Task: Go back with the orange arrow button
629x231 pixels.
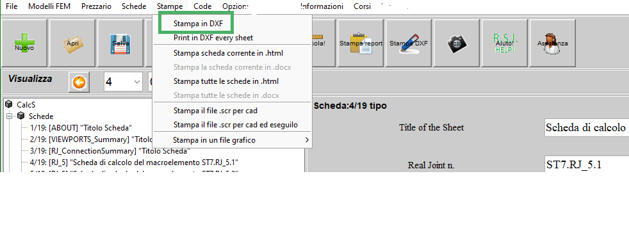Action: point(79,82)
